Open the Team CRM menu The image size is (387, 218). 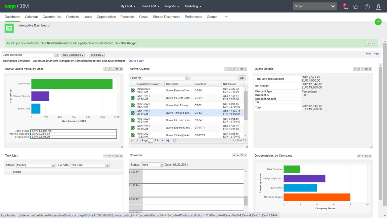pyautogui.click(x=150, y=6)
